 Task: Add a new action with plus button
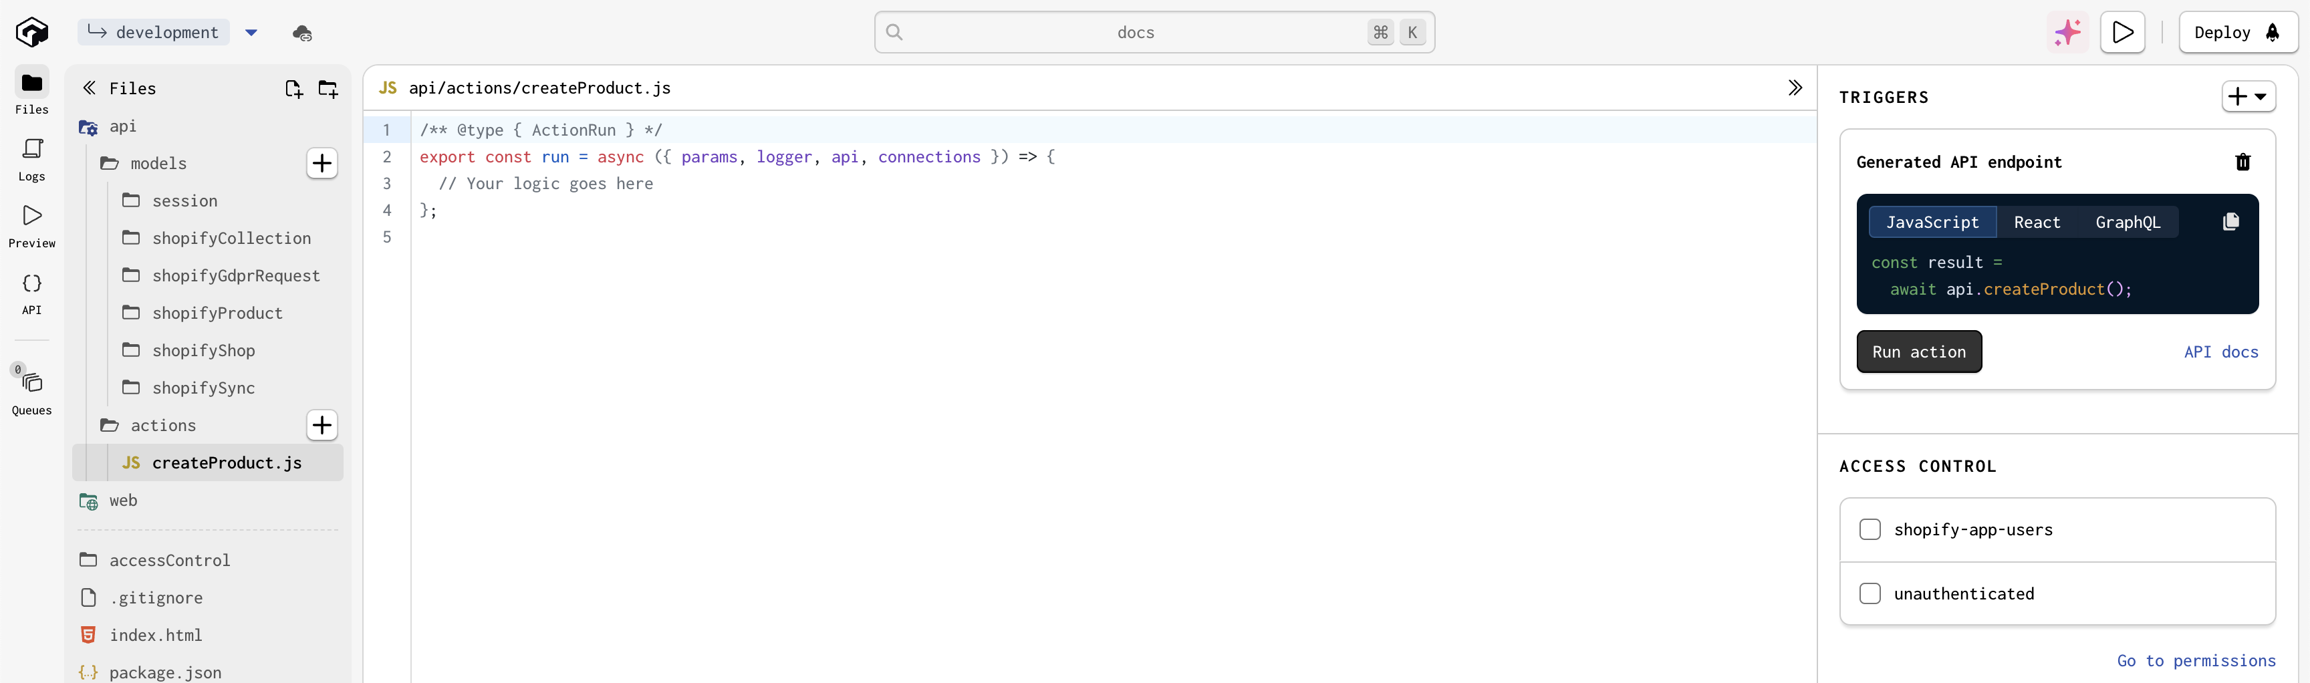322,425
